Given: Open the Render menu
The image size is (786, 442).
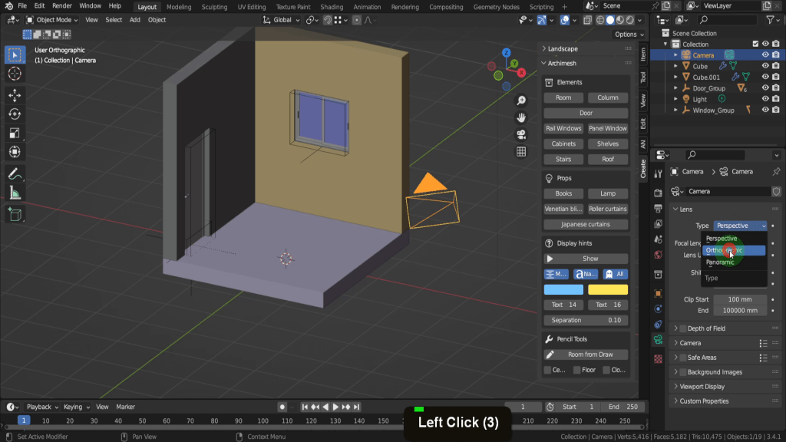Looking at the screenshot, I should point(62,6).
